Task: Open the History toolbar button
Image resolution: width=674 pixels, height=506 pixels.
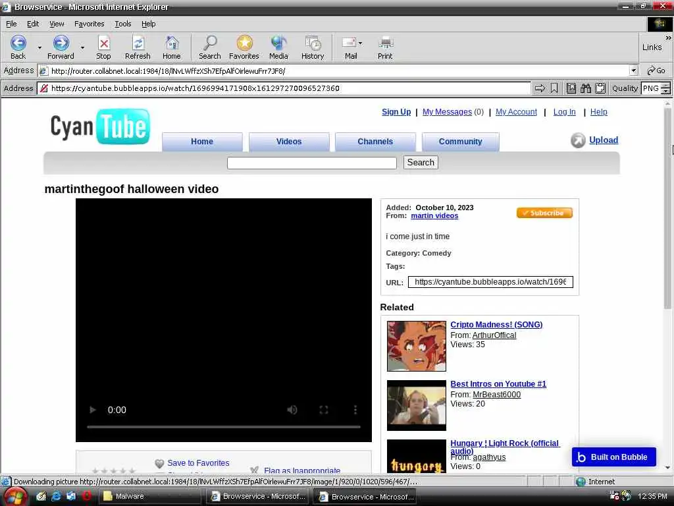Action: 313,47
